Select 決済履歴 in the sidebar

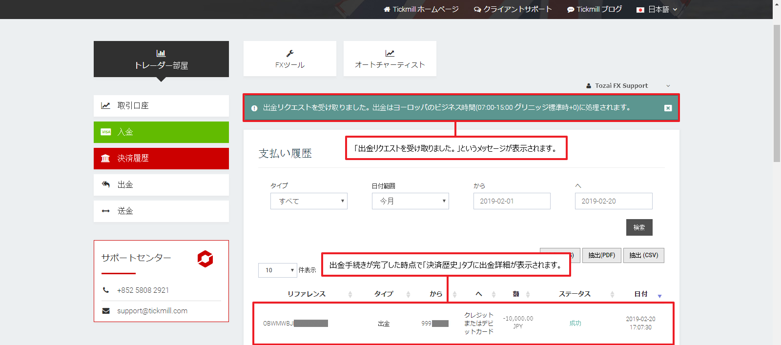(x=161, y=158)
